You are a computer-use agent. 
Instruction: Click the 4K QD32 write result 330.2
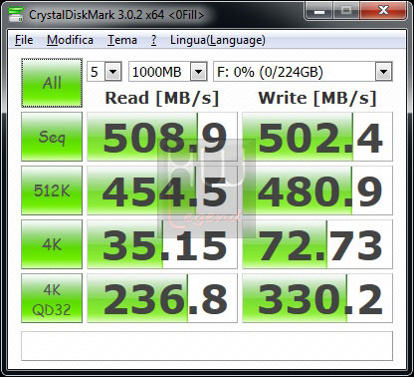tap(317, 298)
